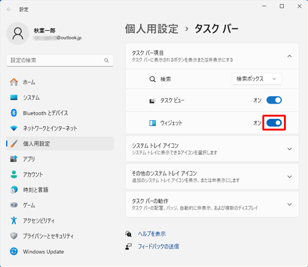Image resolution: width=308 pixels, height=267 pixels.
Task: Click the paintbrush 個人用設定 icon
Action: pyautogui.click(x=14, y=144)
